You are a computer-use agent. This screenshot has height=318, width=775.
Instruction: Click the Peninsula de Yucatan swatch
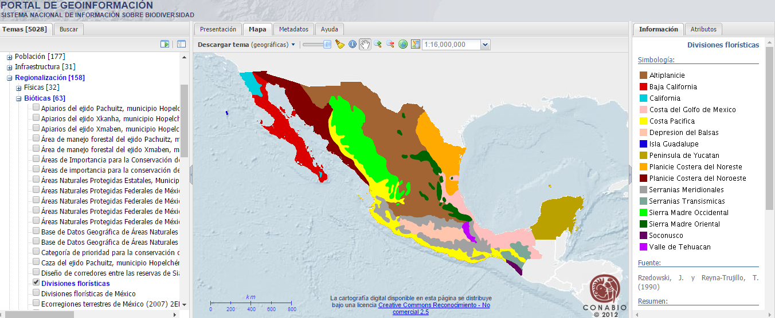(x=643, y=156)
